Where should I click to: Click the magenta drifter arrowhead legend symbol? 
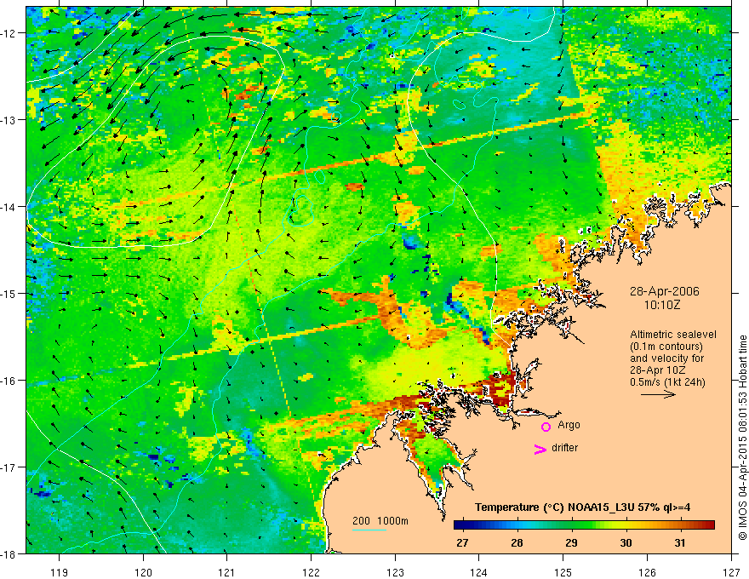[540, 449]
